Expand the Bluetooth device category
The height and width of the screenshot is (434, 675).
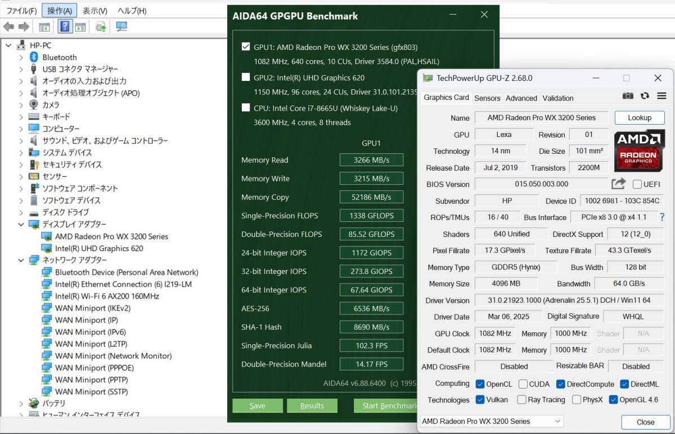point(21,57)
